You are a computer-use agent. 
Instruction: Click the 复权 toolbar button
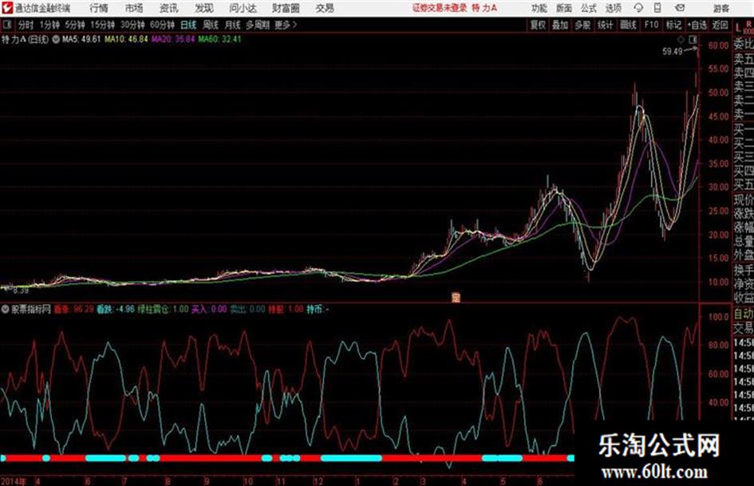pyautogui.click(x=538, y=25)
